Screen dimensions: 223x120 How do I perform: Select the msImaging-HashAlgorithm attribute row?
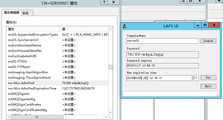57,72
